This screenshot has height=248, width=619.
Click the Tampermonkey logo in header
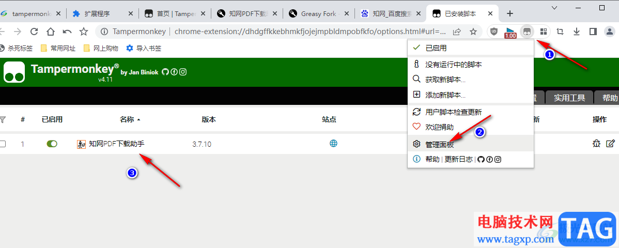(x=14, y=72)
